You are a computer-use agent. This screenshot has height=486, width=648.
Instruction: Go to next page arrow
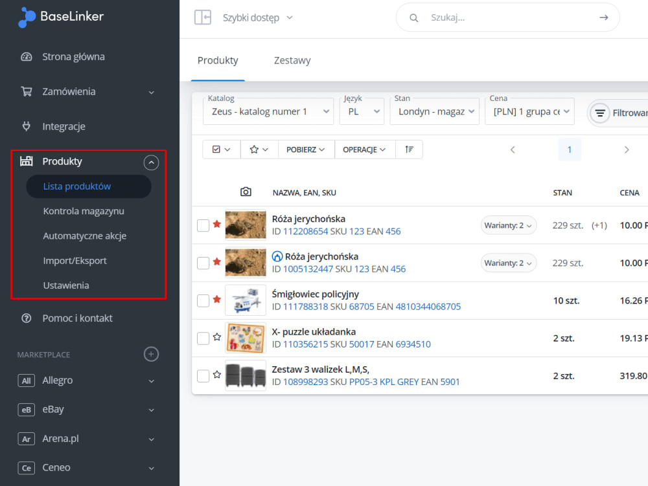click(x=627, y=149)
